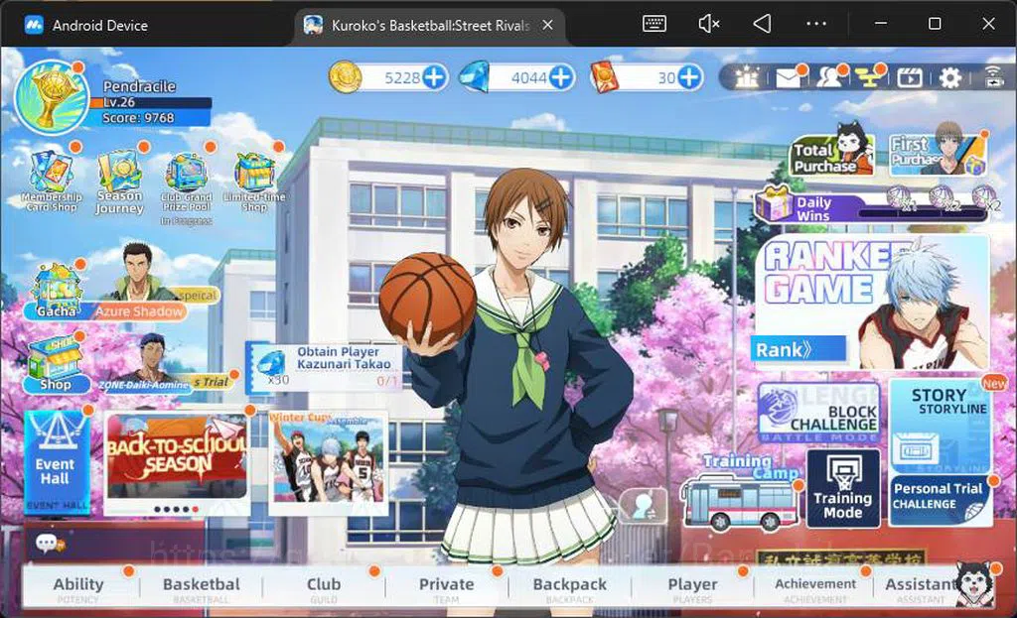This screenshot has width=1017, height=618.
Task: Open the Limited-time Shop icon
Action: (x=254, y=182)
